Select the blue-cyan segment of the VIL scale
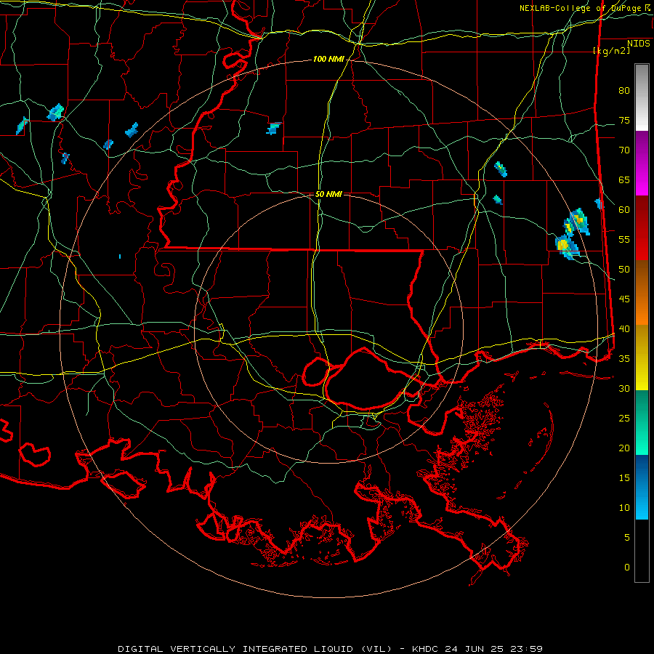654x654 pixels. coord(642,487)
